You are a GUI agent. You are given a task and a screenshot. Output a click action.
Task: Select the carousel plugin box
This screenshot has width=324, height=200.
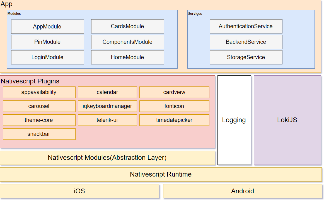coord(39,106)
